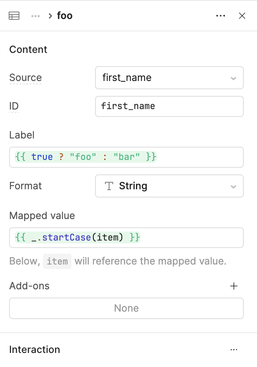Click the Interaction section header

35,350
